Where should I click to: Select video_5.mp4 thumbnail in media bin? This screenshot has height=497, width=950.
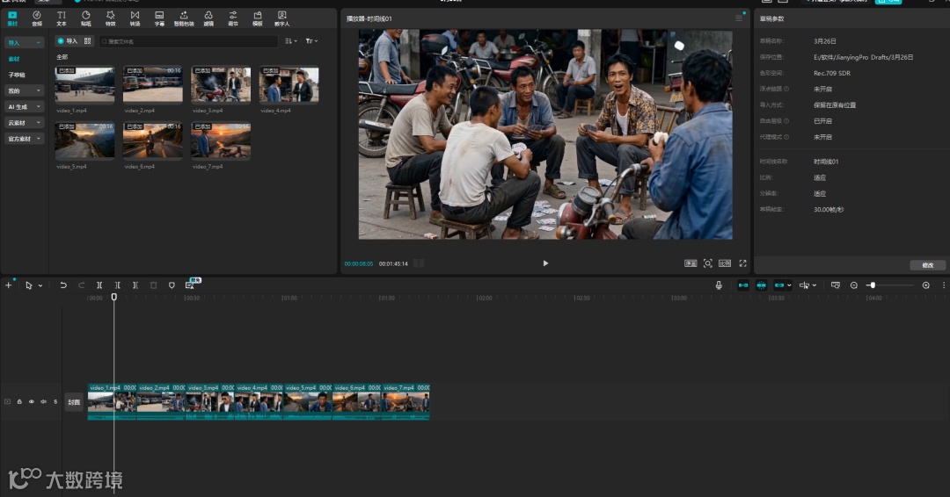[84, 140]
